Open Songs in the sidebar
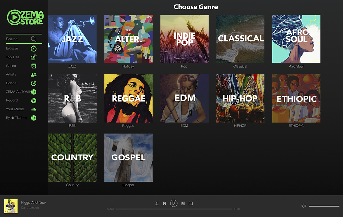 coord(11,83)
